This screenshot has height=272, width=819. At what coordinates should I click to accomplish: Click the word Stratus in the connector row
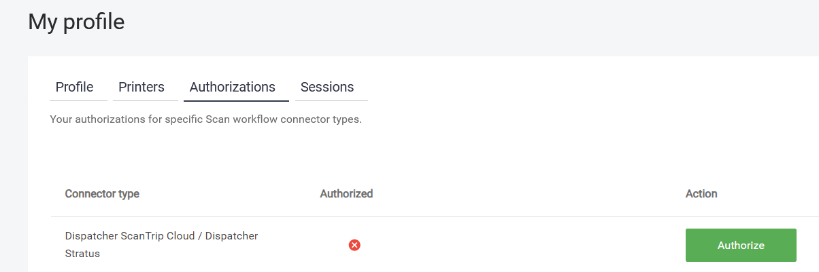(82, 254)
